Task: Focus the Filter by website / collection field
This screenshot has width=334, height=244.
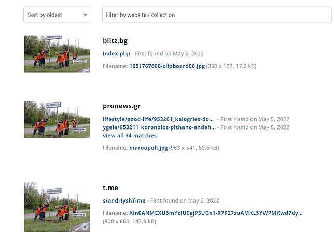Action: pos(217,15)
